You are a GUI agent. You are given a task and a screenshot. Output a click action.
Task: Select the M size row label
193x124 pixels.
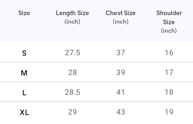point(24,73)
